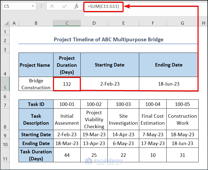The width and height of the screenshot is (208, 170).
Task: Select column D header
Action: pos(94,23)
